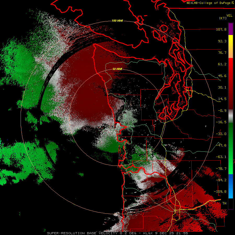The width and height of the screenshot is (235, 235).
Task: Click the [KT] units label
Action: point(223,18)
